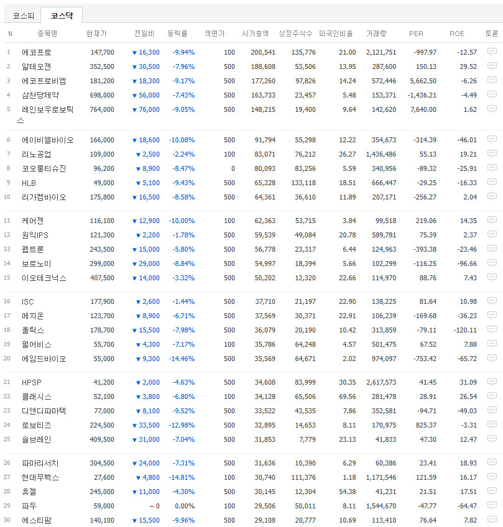This screenshot has width=503, height=527.
Task: Open the 파마리서치 stock link
Action: [40, 463]
